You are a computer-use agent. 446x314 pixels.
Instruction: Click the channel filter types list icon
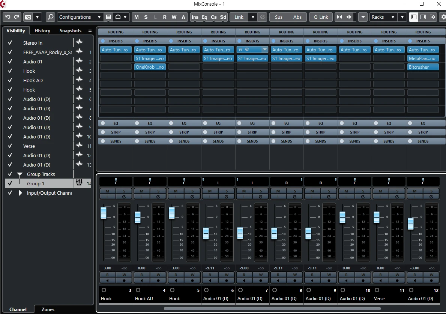[x=109, y=17]
